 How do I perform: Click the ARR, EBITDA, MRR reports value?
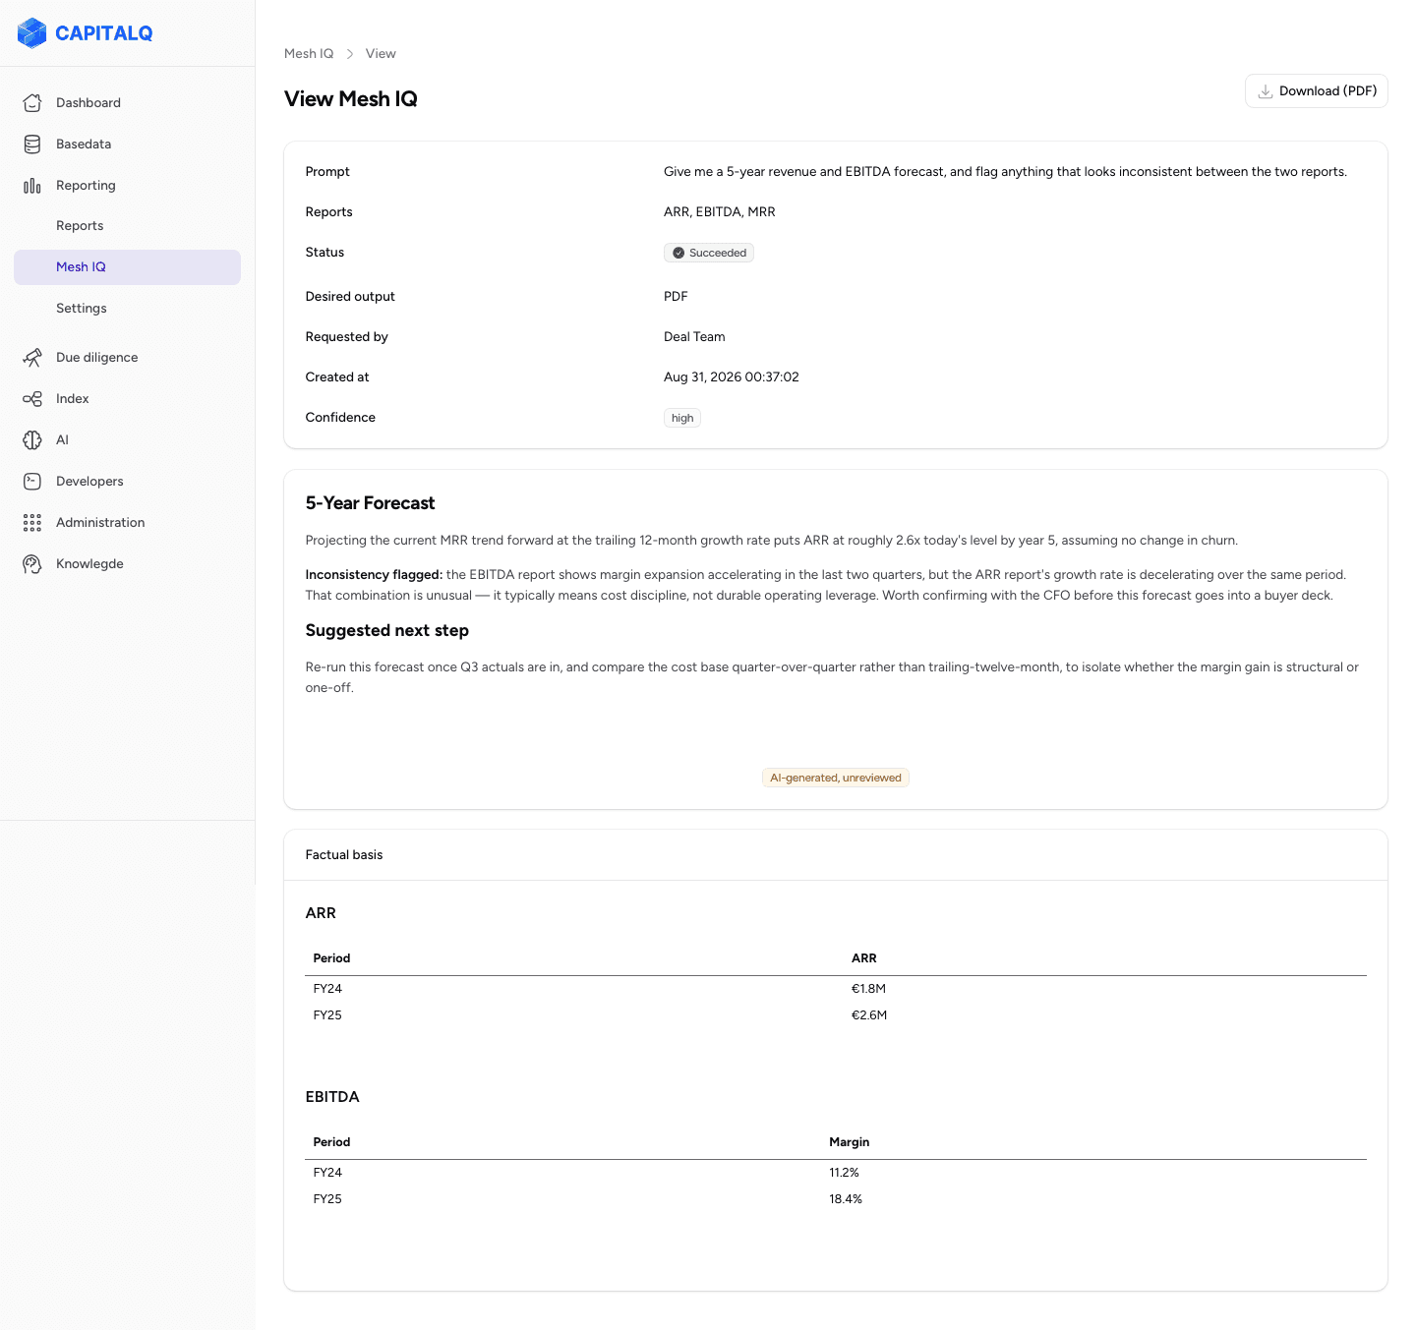720,211
